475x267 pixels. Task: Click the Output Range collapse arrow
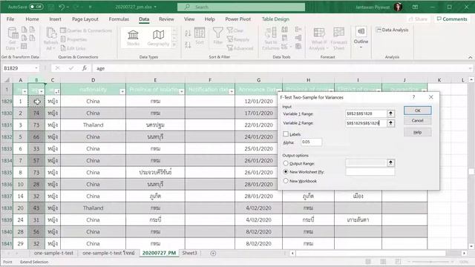tap(391, 163)
